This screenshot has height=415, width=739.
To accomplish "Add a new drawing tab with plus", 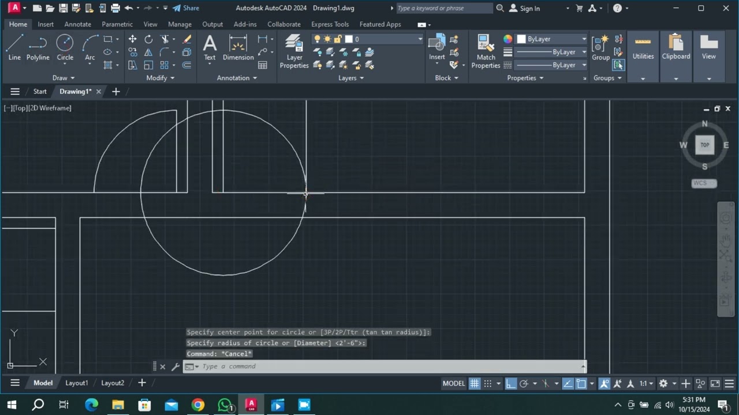I will click(115, 92).
